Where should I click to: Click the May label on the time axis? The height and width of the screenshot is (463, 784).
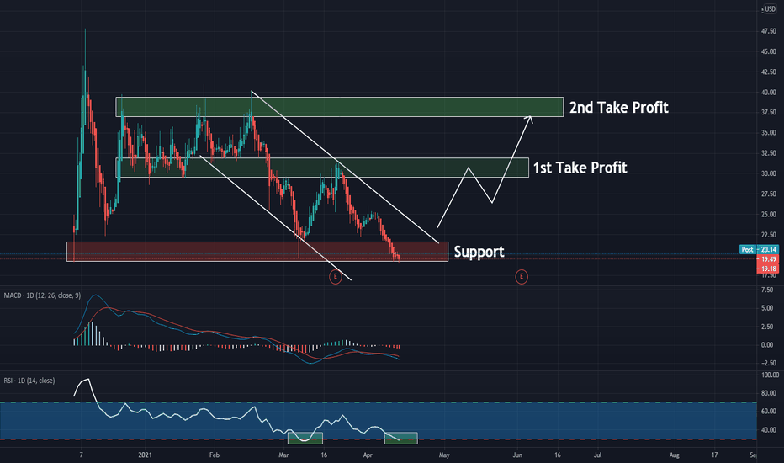pyautogui.click(x=444, y=455)
